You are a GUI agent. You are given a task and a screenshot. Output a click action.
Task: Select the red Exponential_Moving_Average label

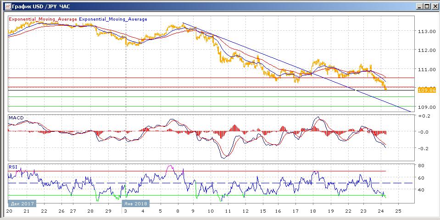pyautogui.click(x=43, y=19)
